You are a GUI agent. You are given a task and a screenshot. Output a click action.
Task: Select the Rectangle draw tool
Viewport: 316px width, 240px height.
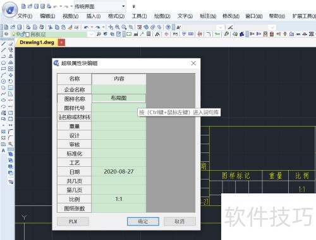pyautogui.click(x=3, y=69)
